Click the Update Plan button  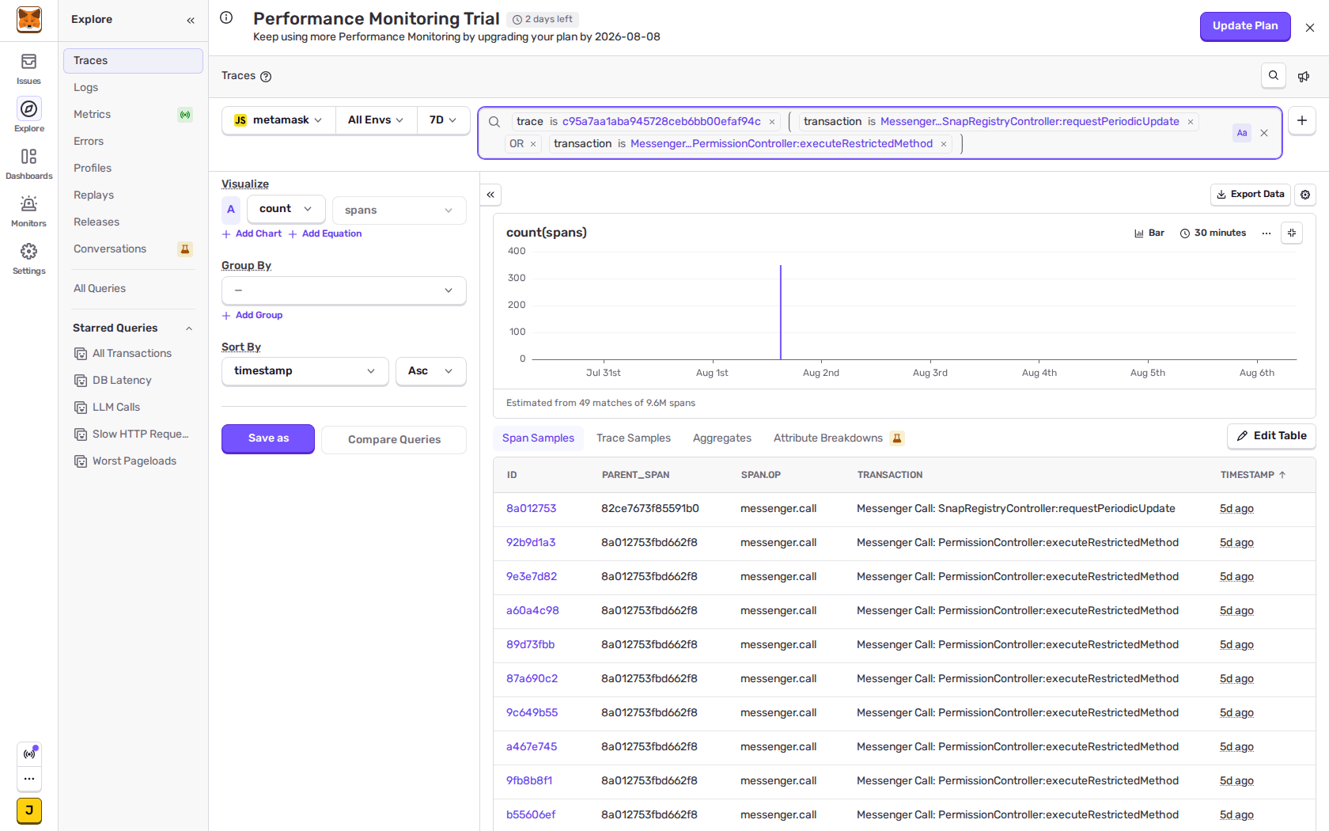point(1245,26)
